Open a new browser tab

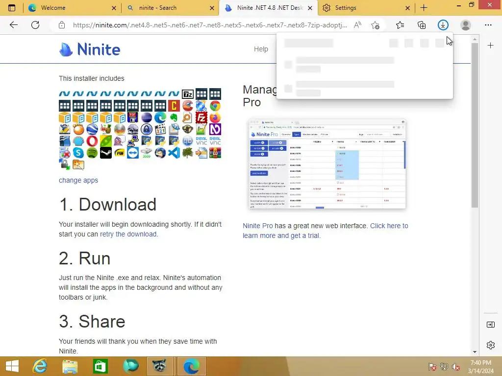(424, 8)
